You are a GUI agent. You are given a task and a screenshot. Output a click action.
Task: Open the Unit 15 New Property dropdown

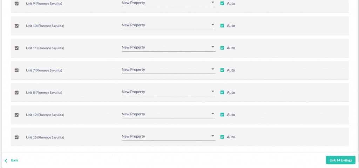click(x=169, y=137)
